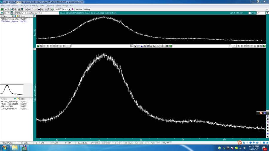Screen dimensions: 269x151
Task: Launch the Jade MDI icon in the taskbar
Action: (25, 148)
